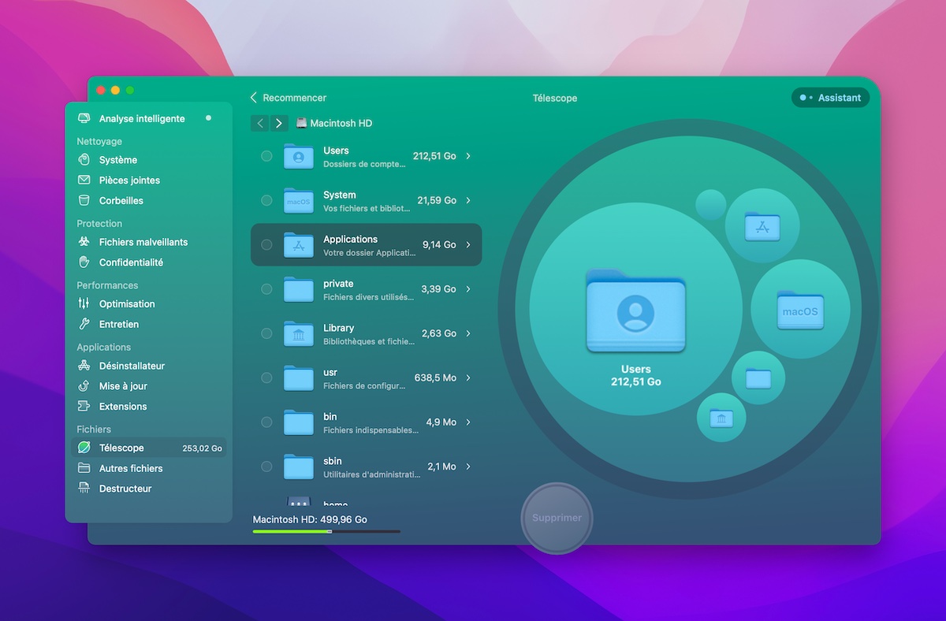The image size is (946, 621).
Task: Select the Applications bubble in chart
Action: point(762,226)
